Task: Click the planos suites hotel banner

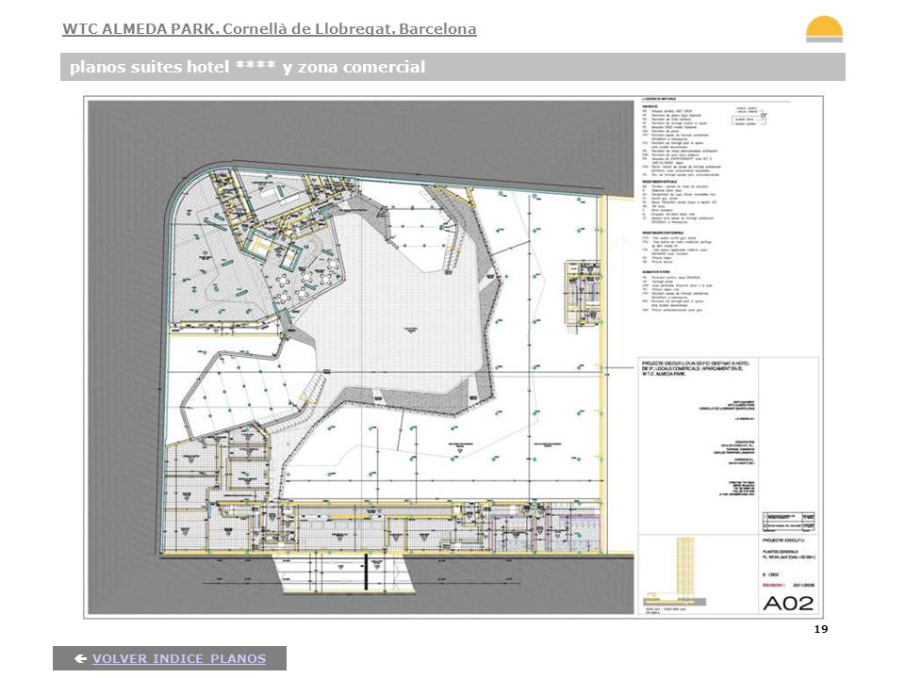Action: tap(452, 67)
